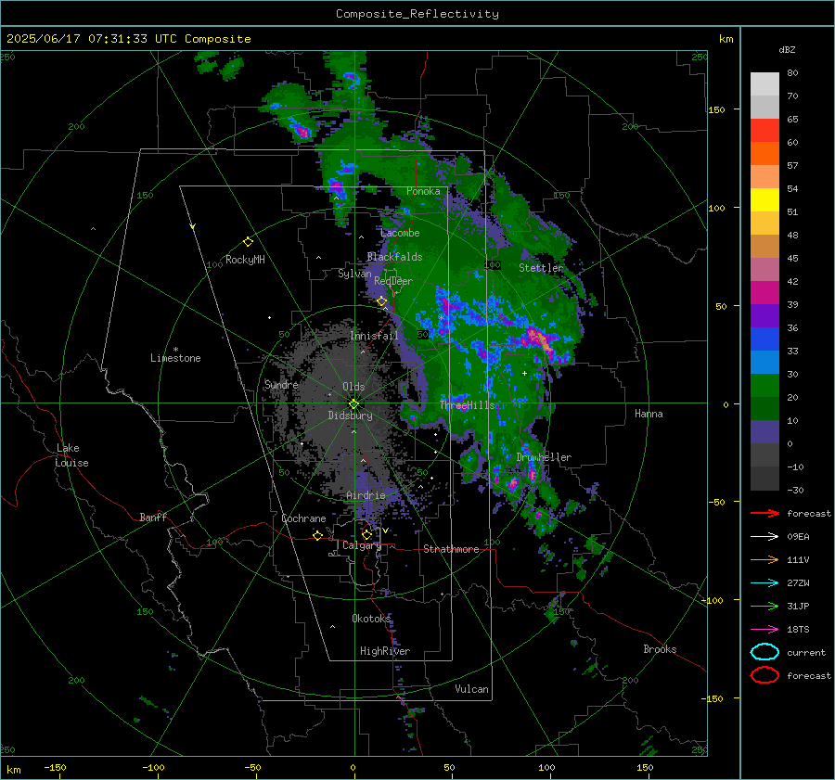Image resolution: width=835 pixels, height=780 pixels.
Task: Select the yellow swatch between 54 and 51 dBZ
Action: [764, 200]
